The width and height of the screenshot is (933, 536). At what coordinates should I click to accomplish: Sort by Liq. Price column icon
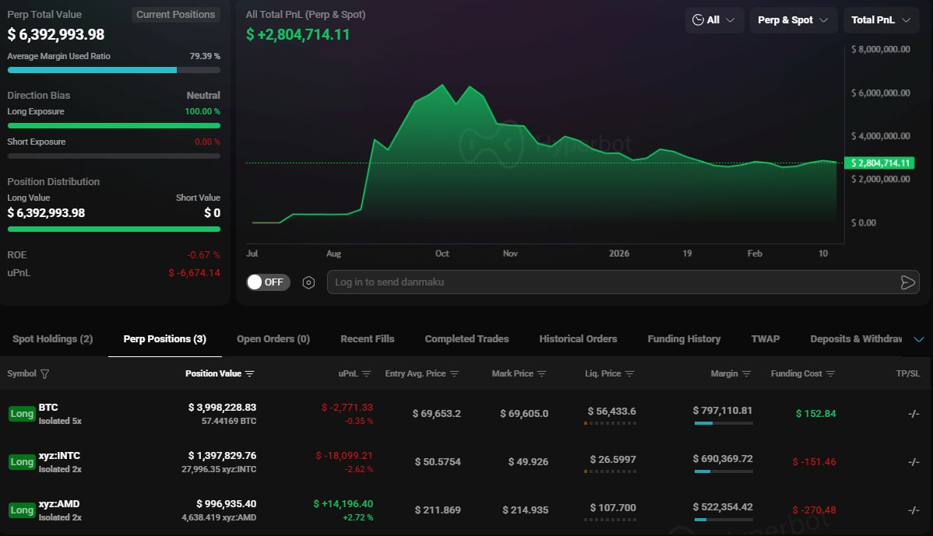630,374
